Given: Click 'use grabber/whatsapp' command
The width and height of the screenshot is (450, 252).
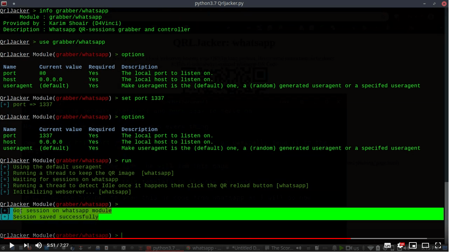Looking at the screenshot, I should pyautogui.click(x=72, y=42).
